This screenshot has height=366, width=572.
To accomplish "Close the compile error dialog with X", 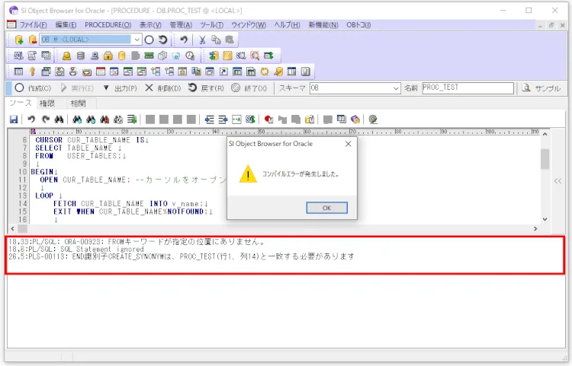I will coord(349,144).
